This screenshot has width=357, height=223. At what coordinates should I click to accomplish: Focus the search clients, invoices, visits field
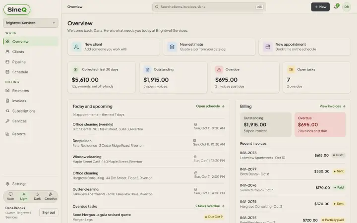(x=209, y=7)
